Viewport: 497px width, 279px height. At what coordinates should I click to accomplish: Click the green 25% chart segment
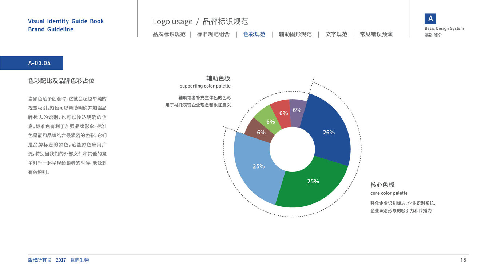tap(313, 181)
